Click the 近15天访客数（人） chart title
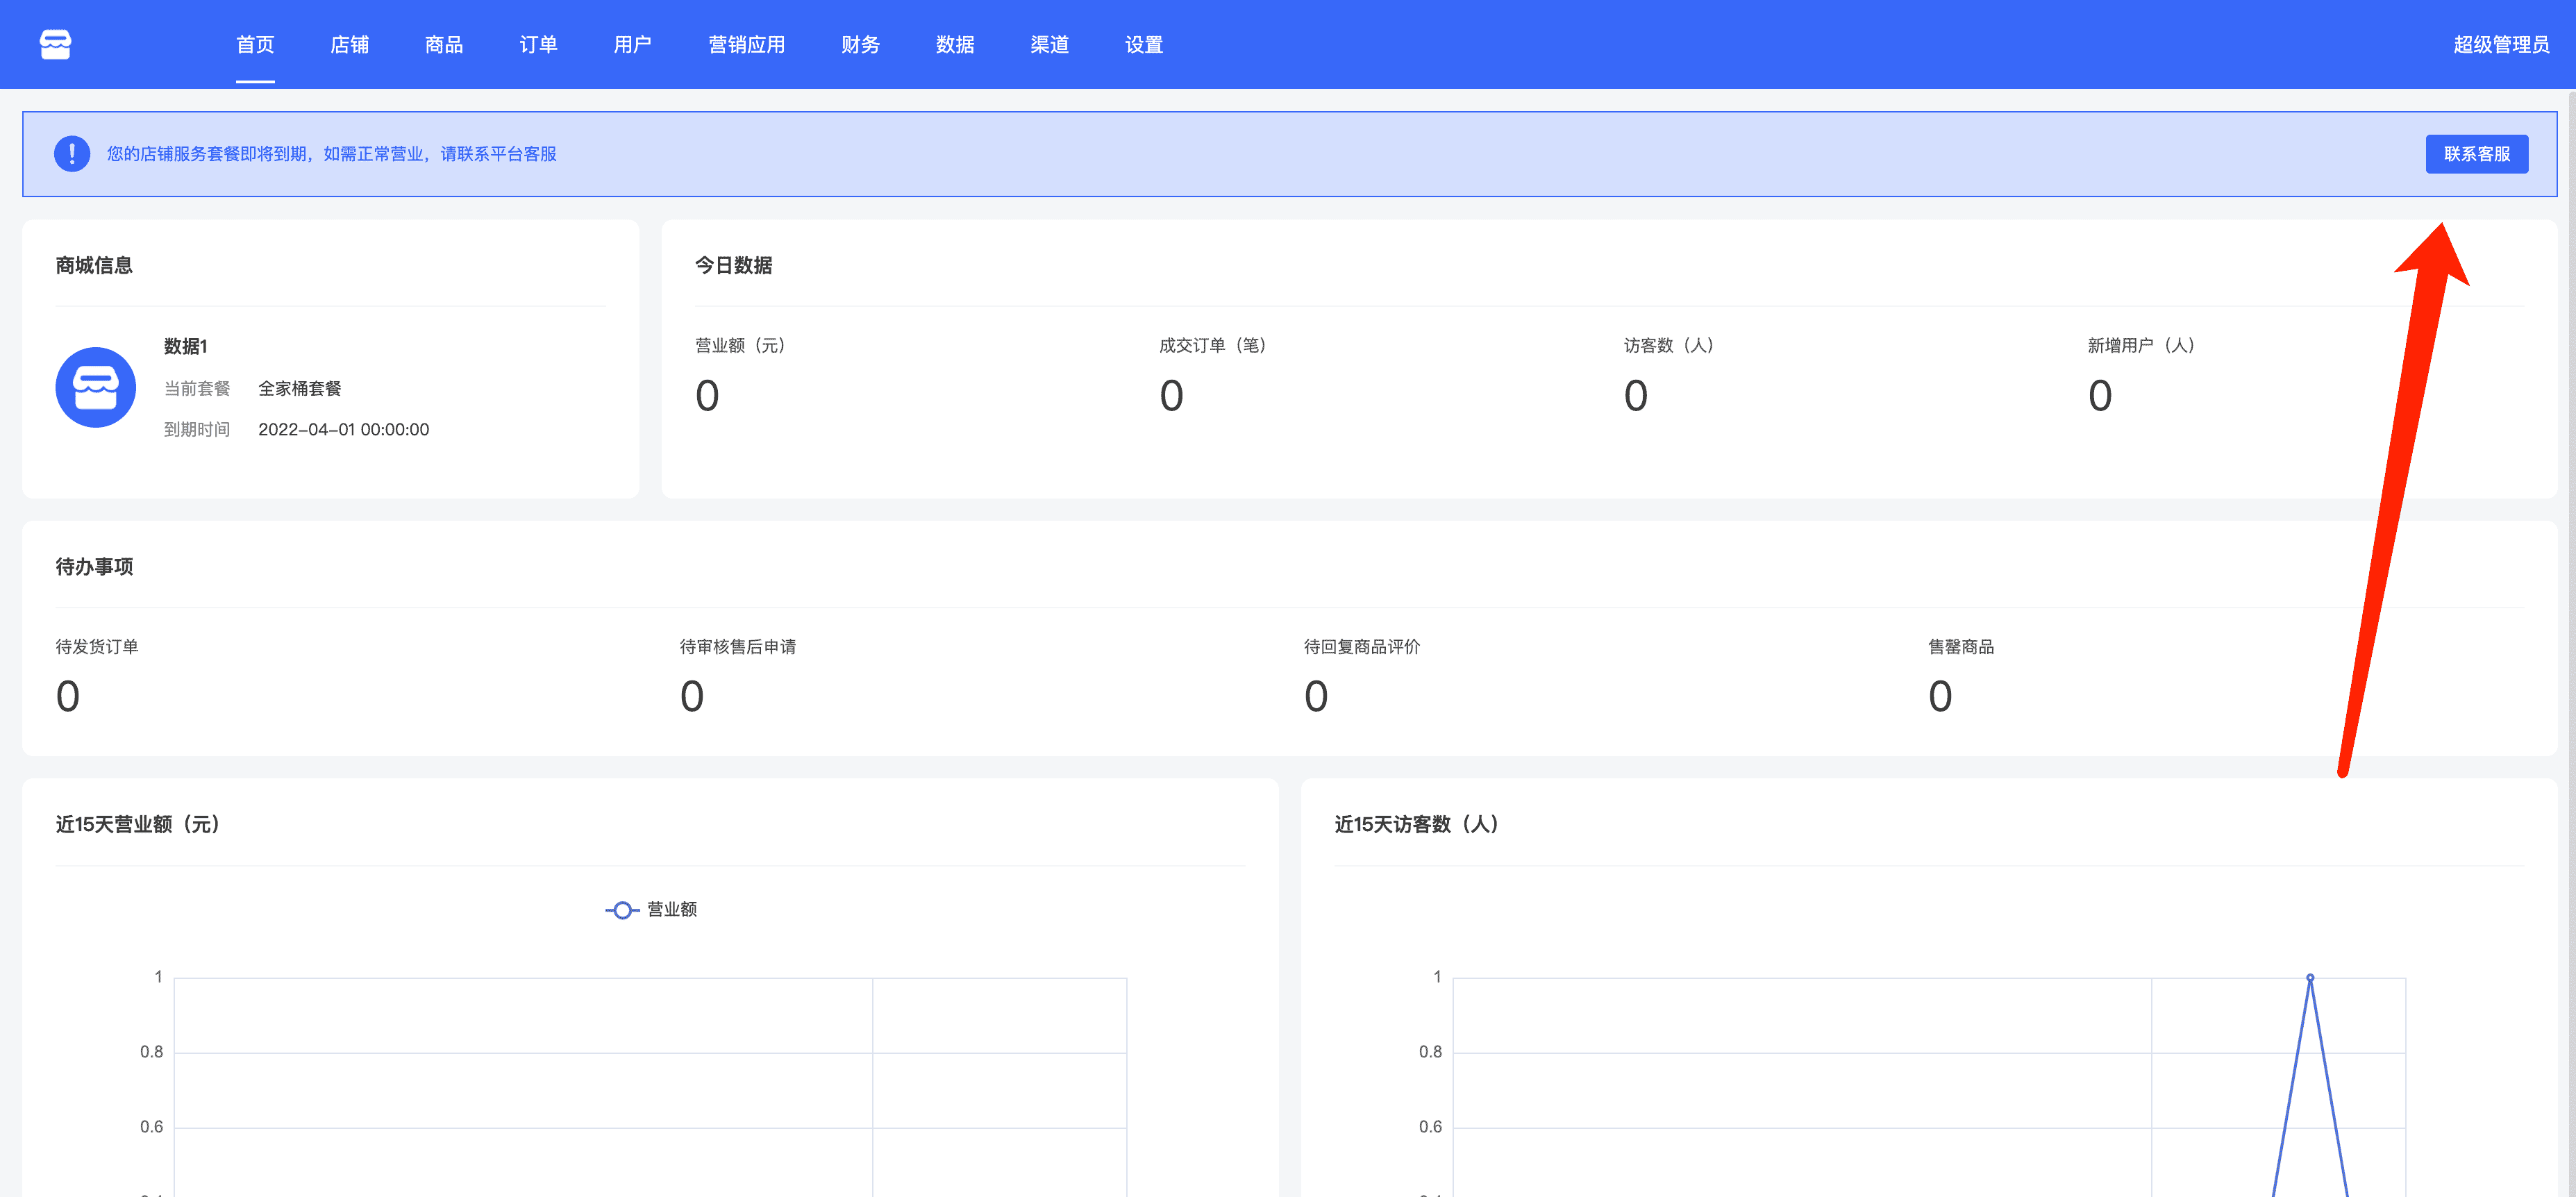This screenshot has height=1197, width=2576. point(1417,824)
